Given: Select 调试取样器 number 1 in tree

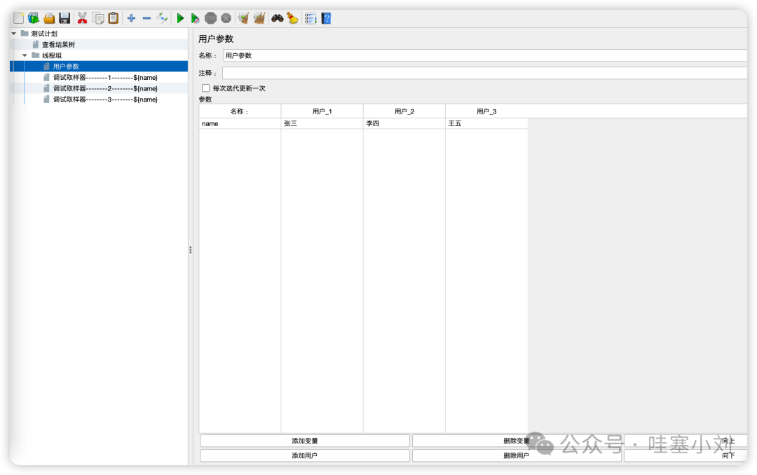Looking at the screenshot, I should click(105, 78).
